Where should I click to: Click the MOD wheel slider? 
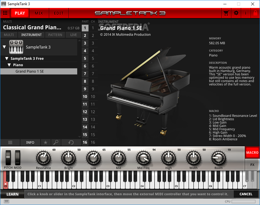pos(18,158)
